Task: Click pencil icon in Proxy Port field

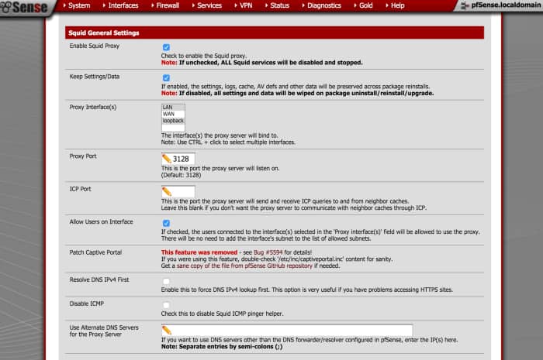Action: coord(167,159)
